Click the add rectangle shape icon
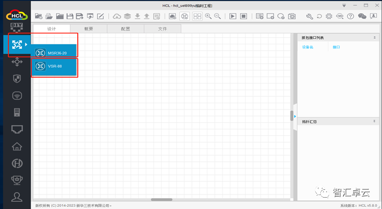382x209 pixels. click(x=270, y=17)
